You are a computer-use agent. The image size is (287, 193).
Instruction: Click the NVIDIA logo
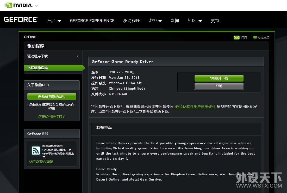coord(18,5)
